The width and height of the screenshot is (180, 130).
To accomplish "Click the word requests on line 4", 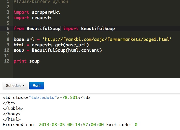I will pyautogui.click(x=42, y=18).
